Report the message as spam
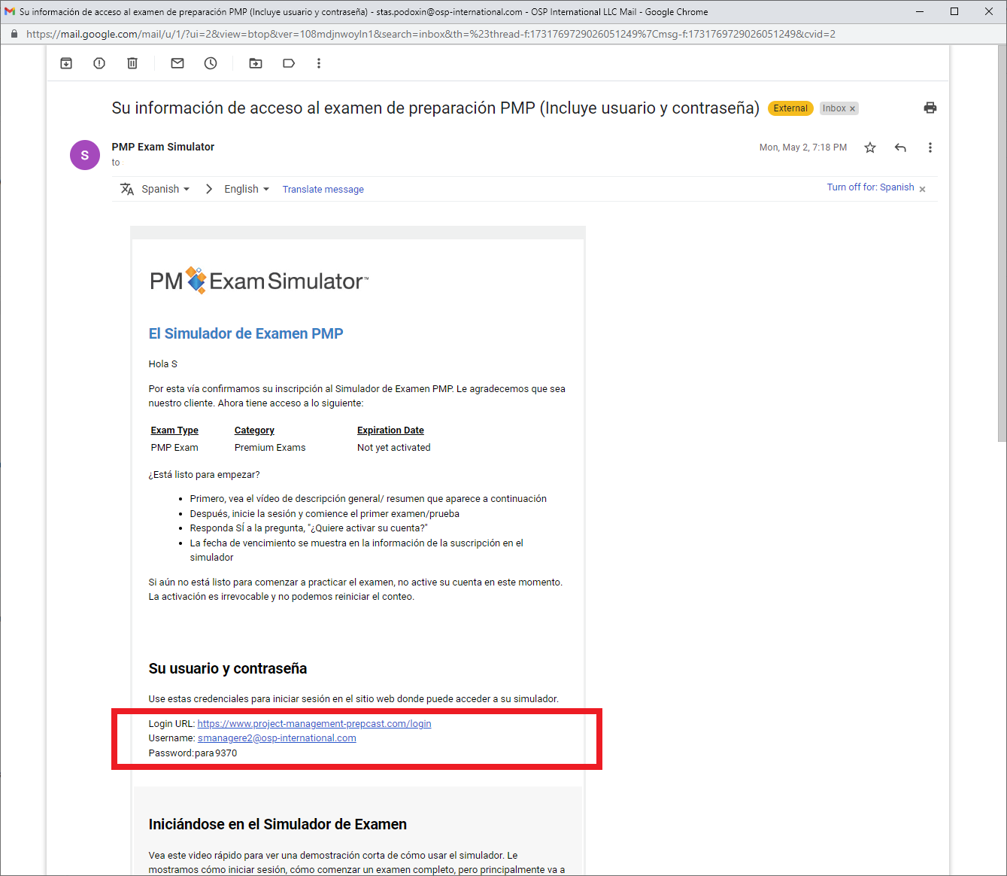 pos(99,63)
